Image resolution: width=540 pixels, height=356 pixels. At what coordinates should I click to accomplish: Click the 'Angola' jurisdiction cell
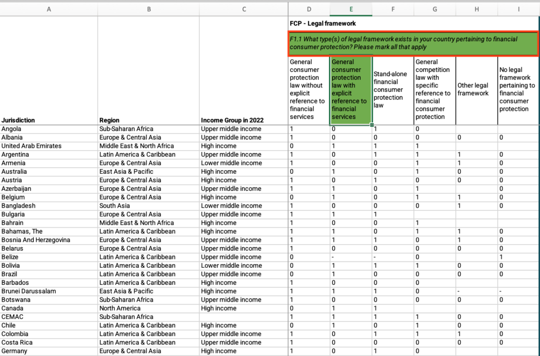point(49,129)
